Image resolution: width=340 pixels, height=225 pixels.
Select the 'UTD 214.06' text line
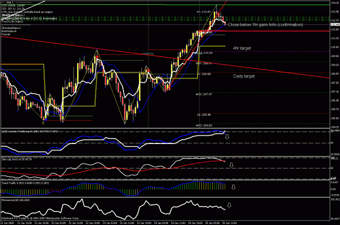pyautogui.click(x=13, y=5)
